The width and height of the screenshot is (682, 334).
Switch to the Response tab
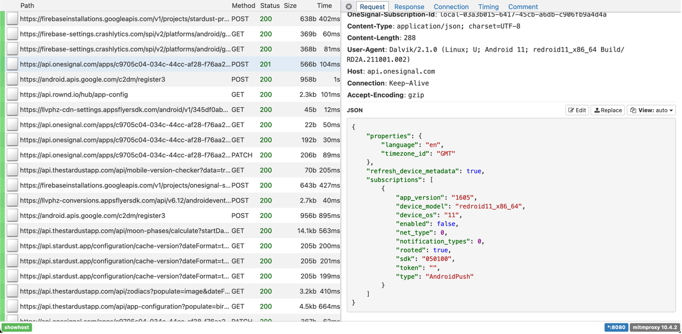[409, 7]
